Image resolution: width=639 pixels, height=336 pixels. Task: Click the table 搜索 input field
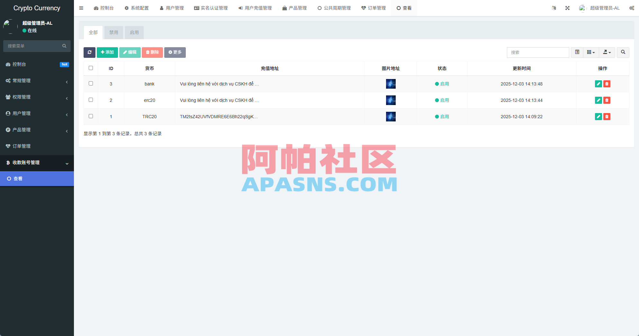click(538, 52)
